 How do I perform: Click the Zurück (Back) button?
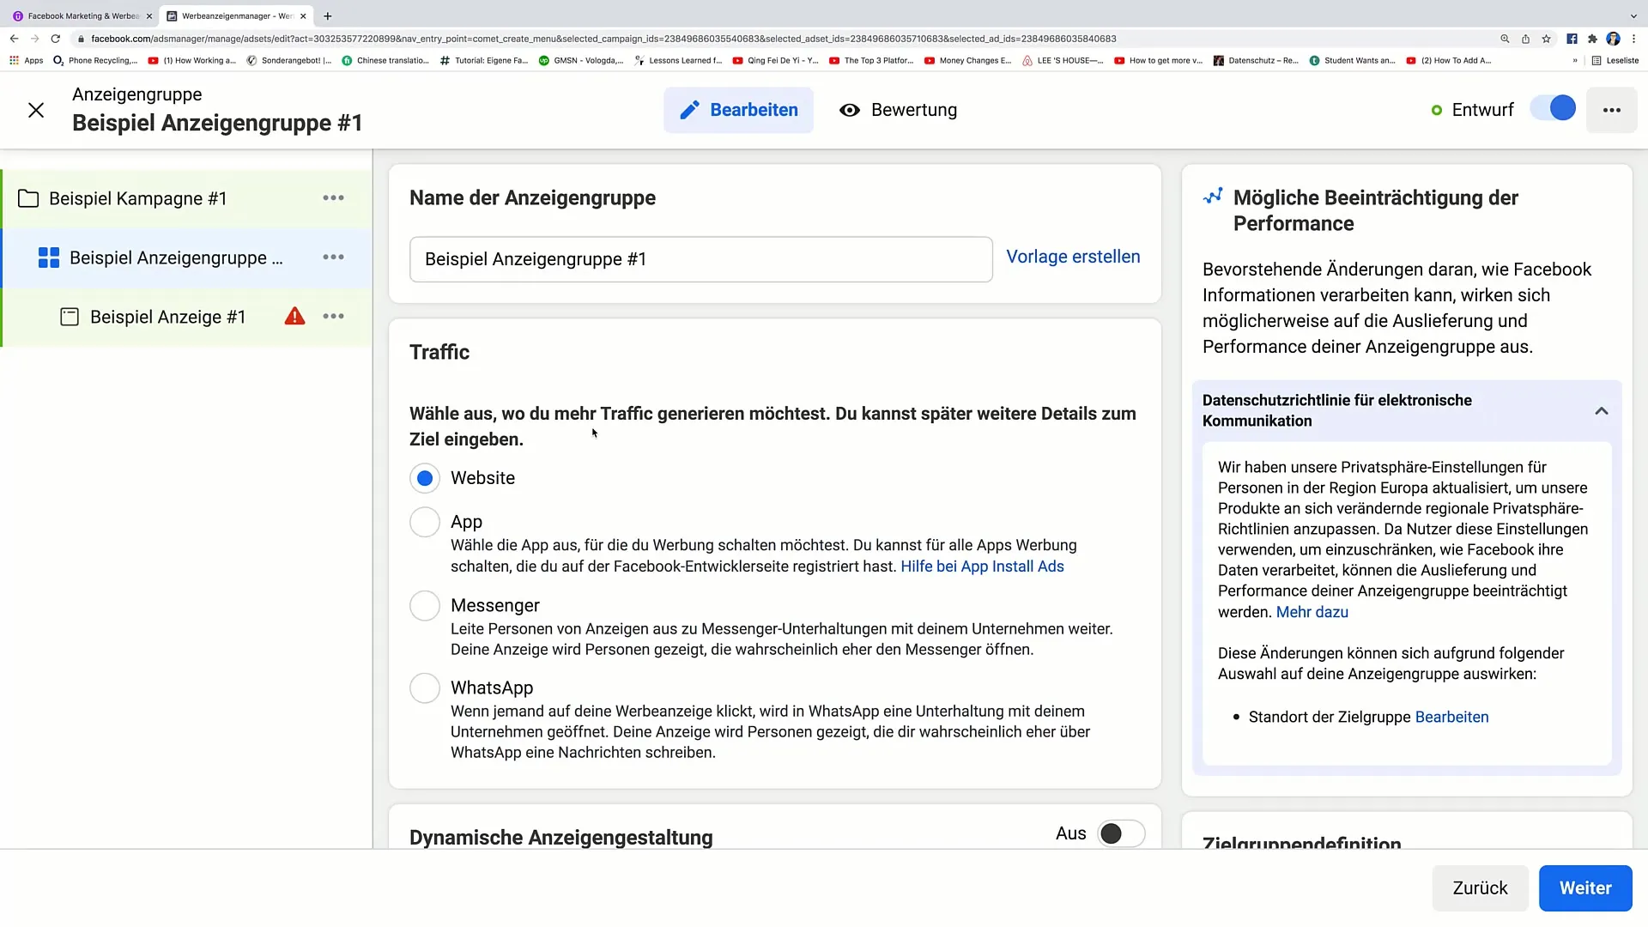click(x=1480, y=888)
